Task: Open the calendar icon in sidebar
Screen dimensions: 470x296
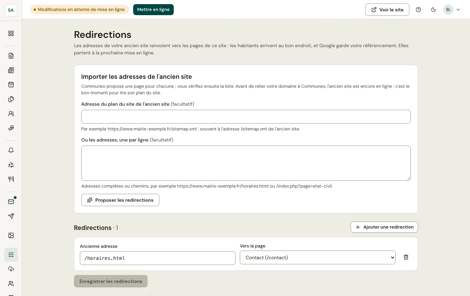Action: (x=11, y=85)
